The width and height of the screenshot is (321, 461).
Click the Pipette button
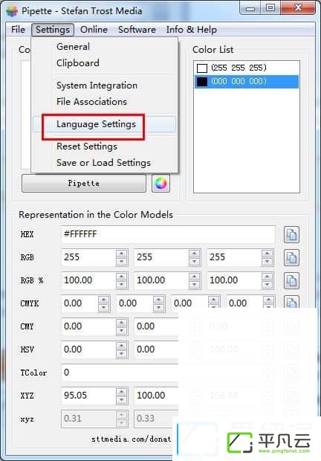point(84,184)
